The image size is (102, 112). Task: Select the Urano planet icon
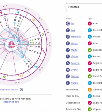coord(68,70)
